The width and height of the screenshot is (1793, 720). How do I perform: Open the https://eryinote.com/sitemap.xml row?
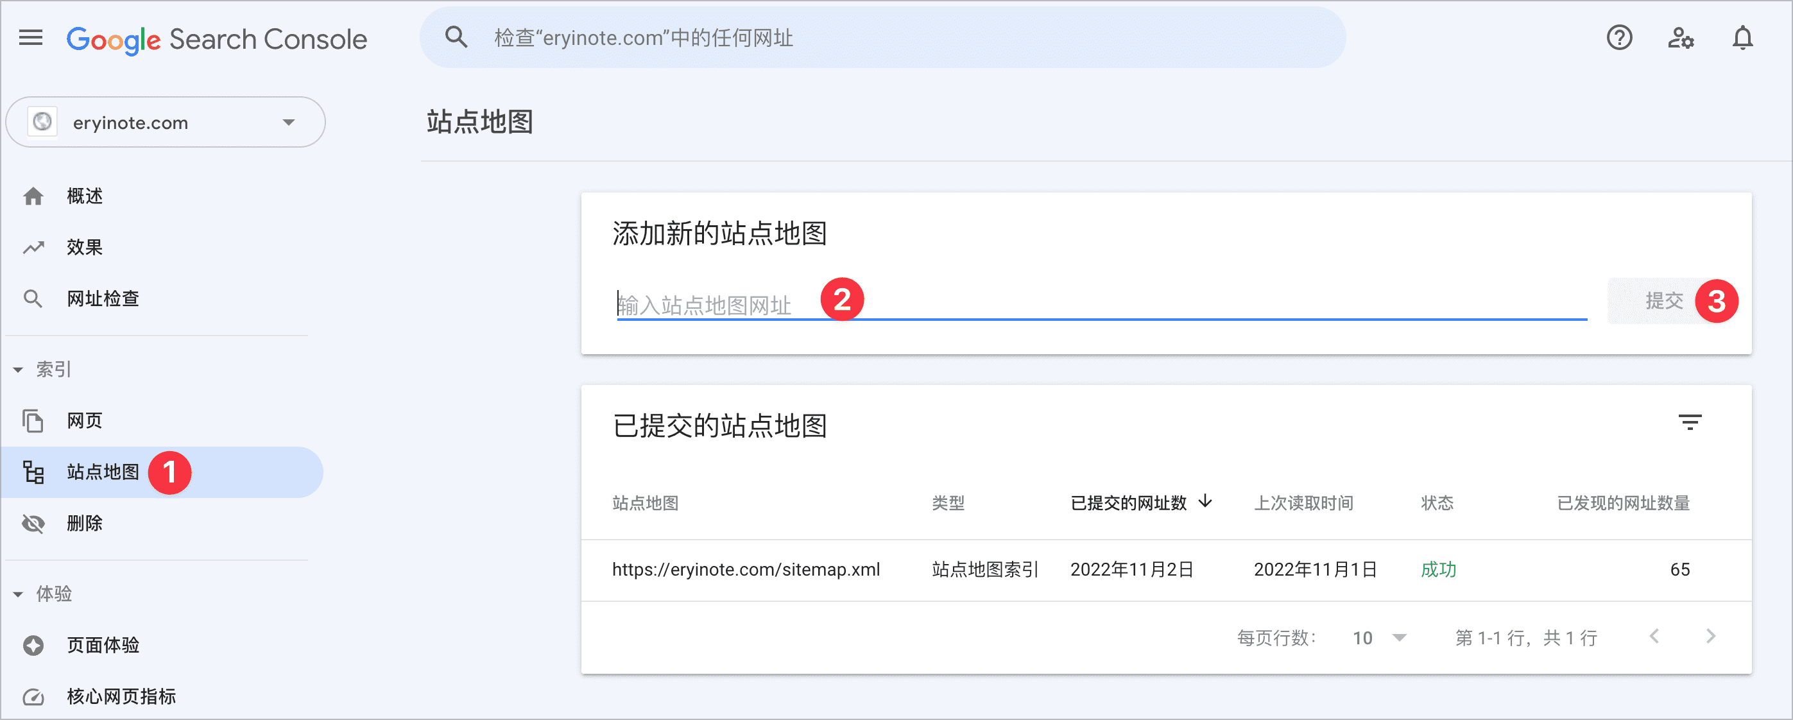pos(1166,570)
